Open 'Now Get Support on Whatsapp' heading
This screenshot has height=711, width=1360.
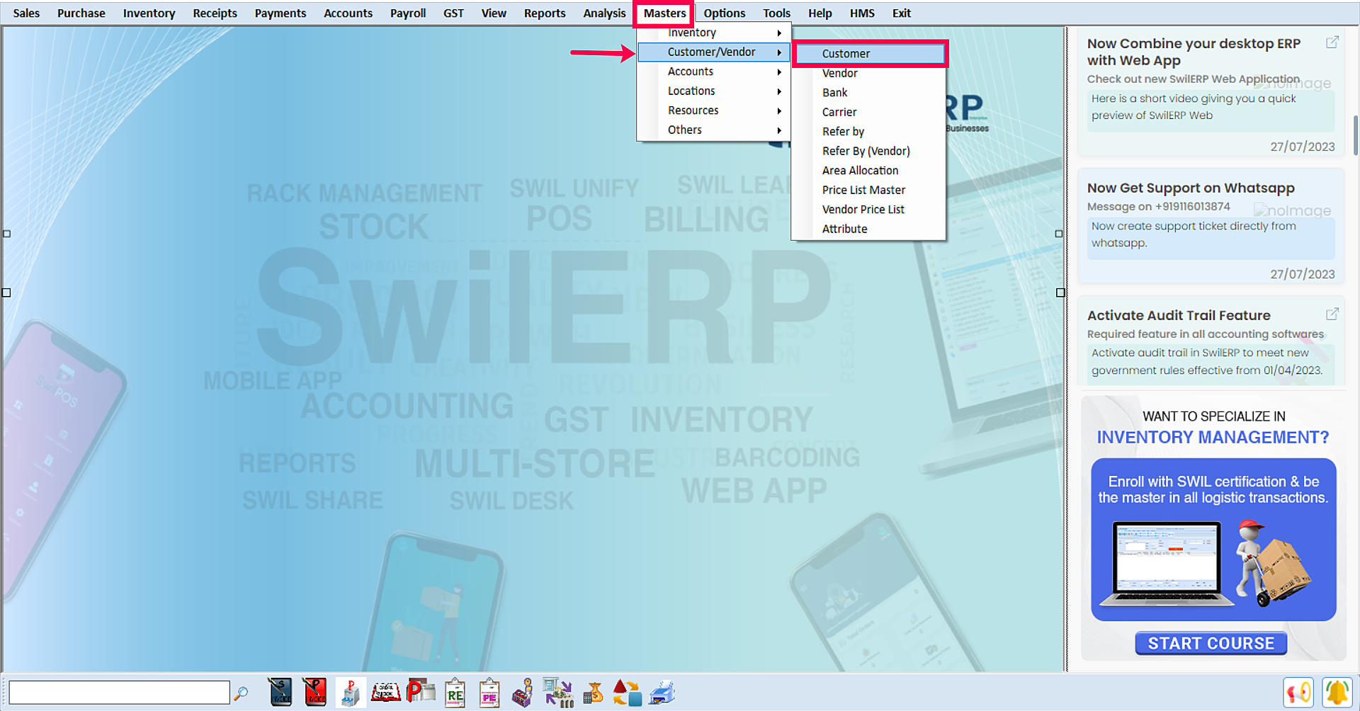tap(1191, 188)
